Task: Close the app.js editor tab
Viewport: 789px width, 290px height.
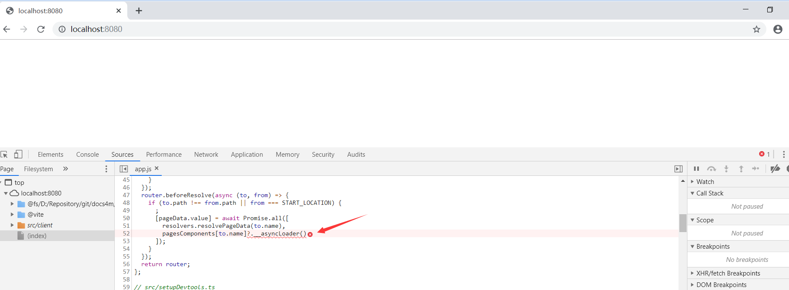Action: [157, 168]
